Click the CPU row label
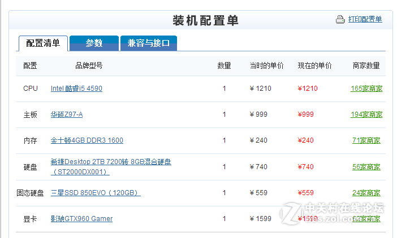The height and width of the screenshot is (238, 397). (x=31, y=89)
